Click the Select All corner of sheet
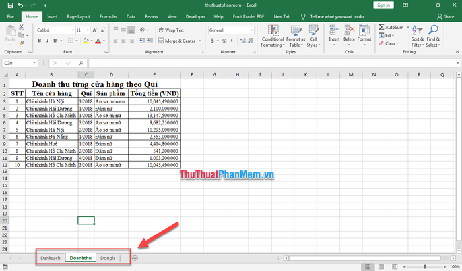Screen dimensions: 462x271 (5, 75)
